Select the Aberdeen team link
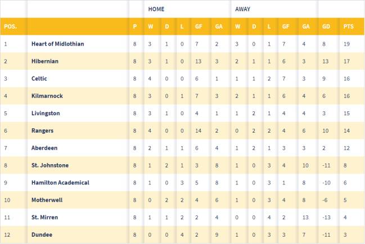 (x=44, y=148)
